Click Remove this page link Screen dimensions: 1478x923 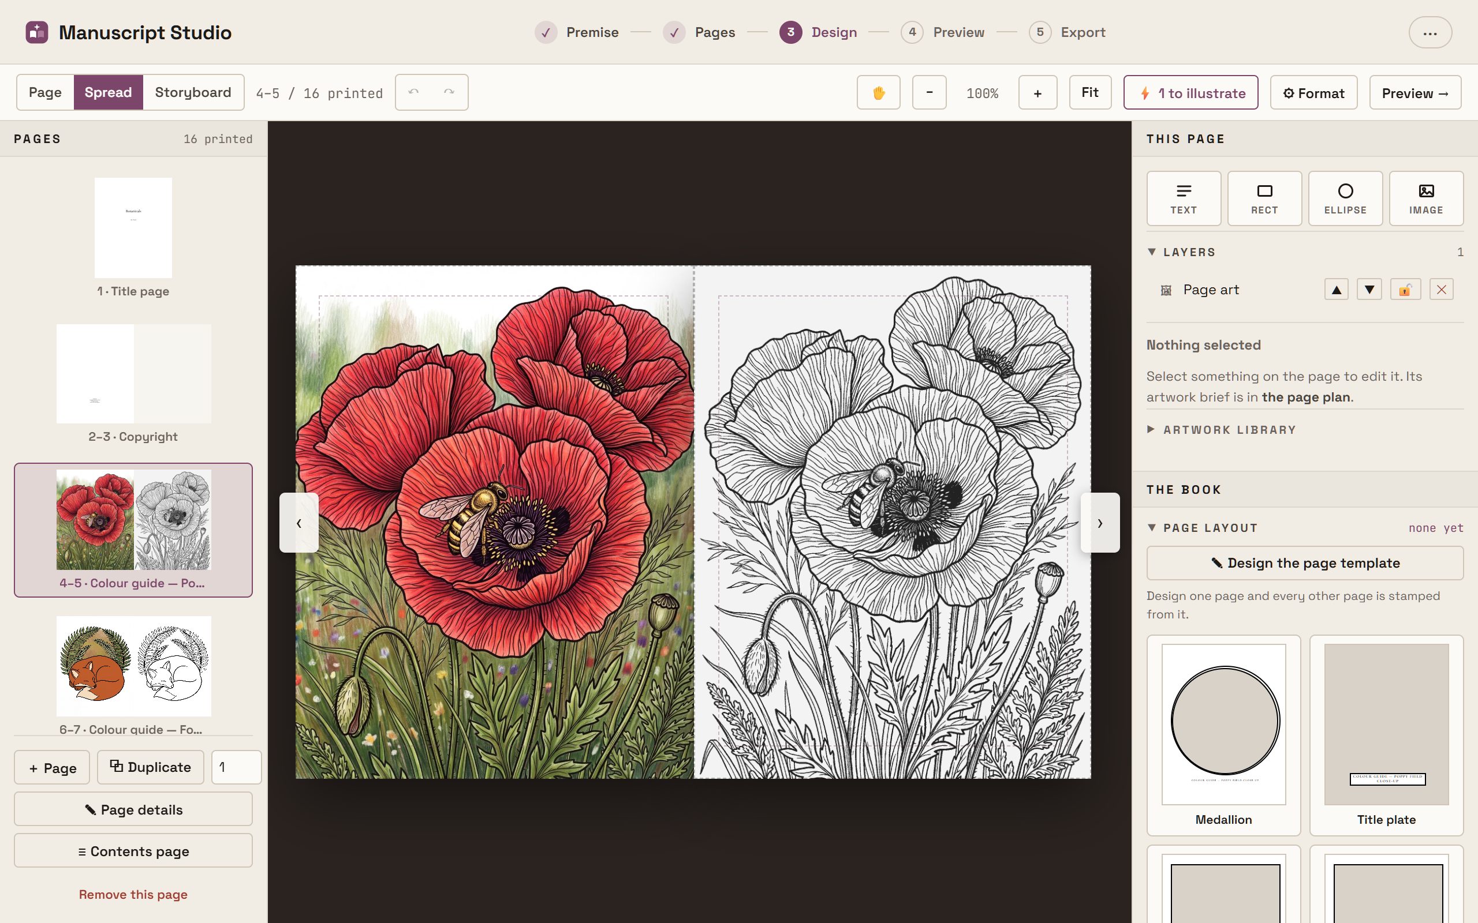pyautogui.click(x=133, y=894)
